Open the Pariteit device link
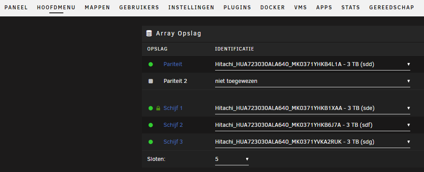424x172 pixels. [173, 64]
